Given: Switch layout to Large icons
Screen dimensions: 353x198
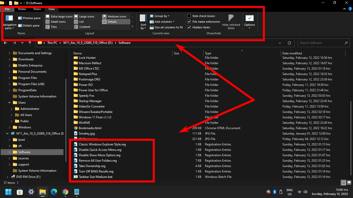Looking at the screenshot, I should 84,16.
